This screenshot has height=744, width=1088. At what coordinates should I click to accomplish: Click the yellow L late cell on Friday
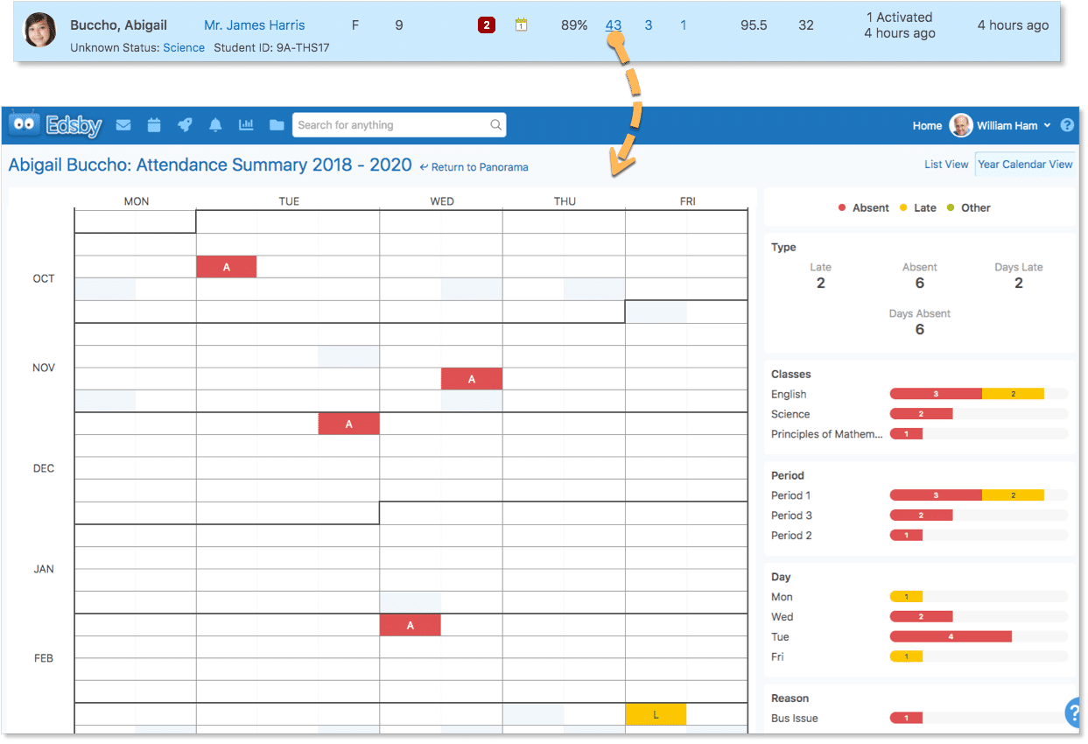656,715
